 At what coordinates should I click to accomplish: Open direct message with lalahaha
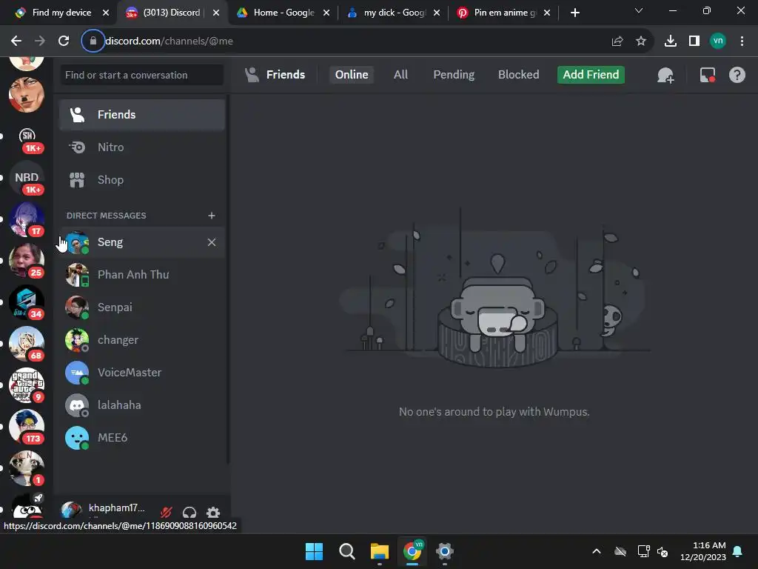(x=141, y=405)
